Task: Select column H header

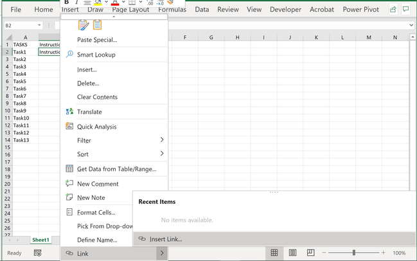Action: [x=237, y=37]
